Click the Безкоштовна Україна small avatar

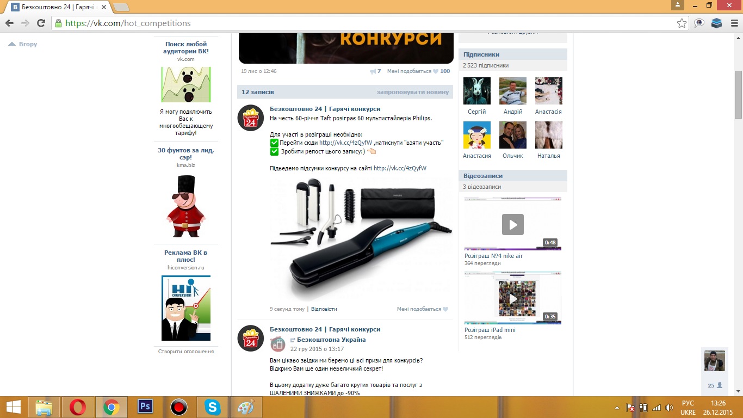[278, 343]
